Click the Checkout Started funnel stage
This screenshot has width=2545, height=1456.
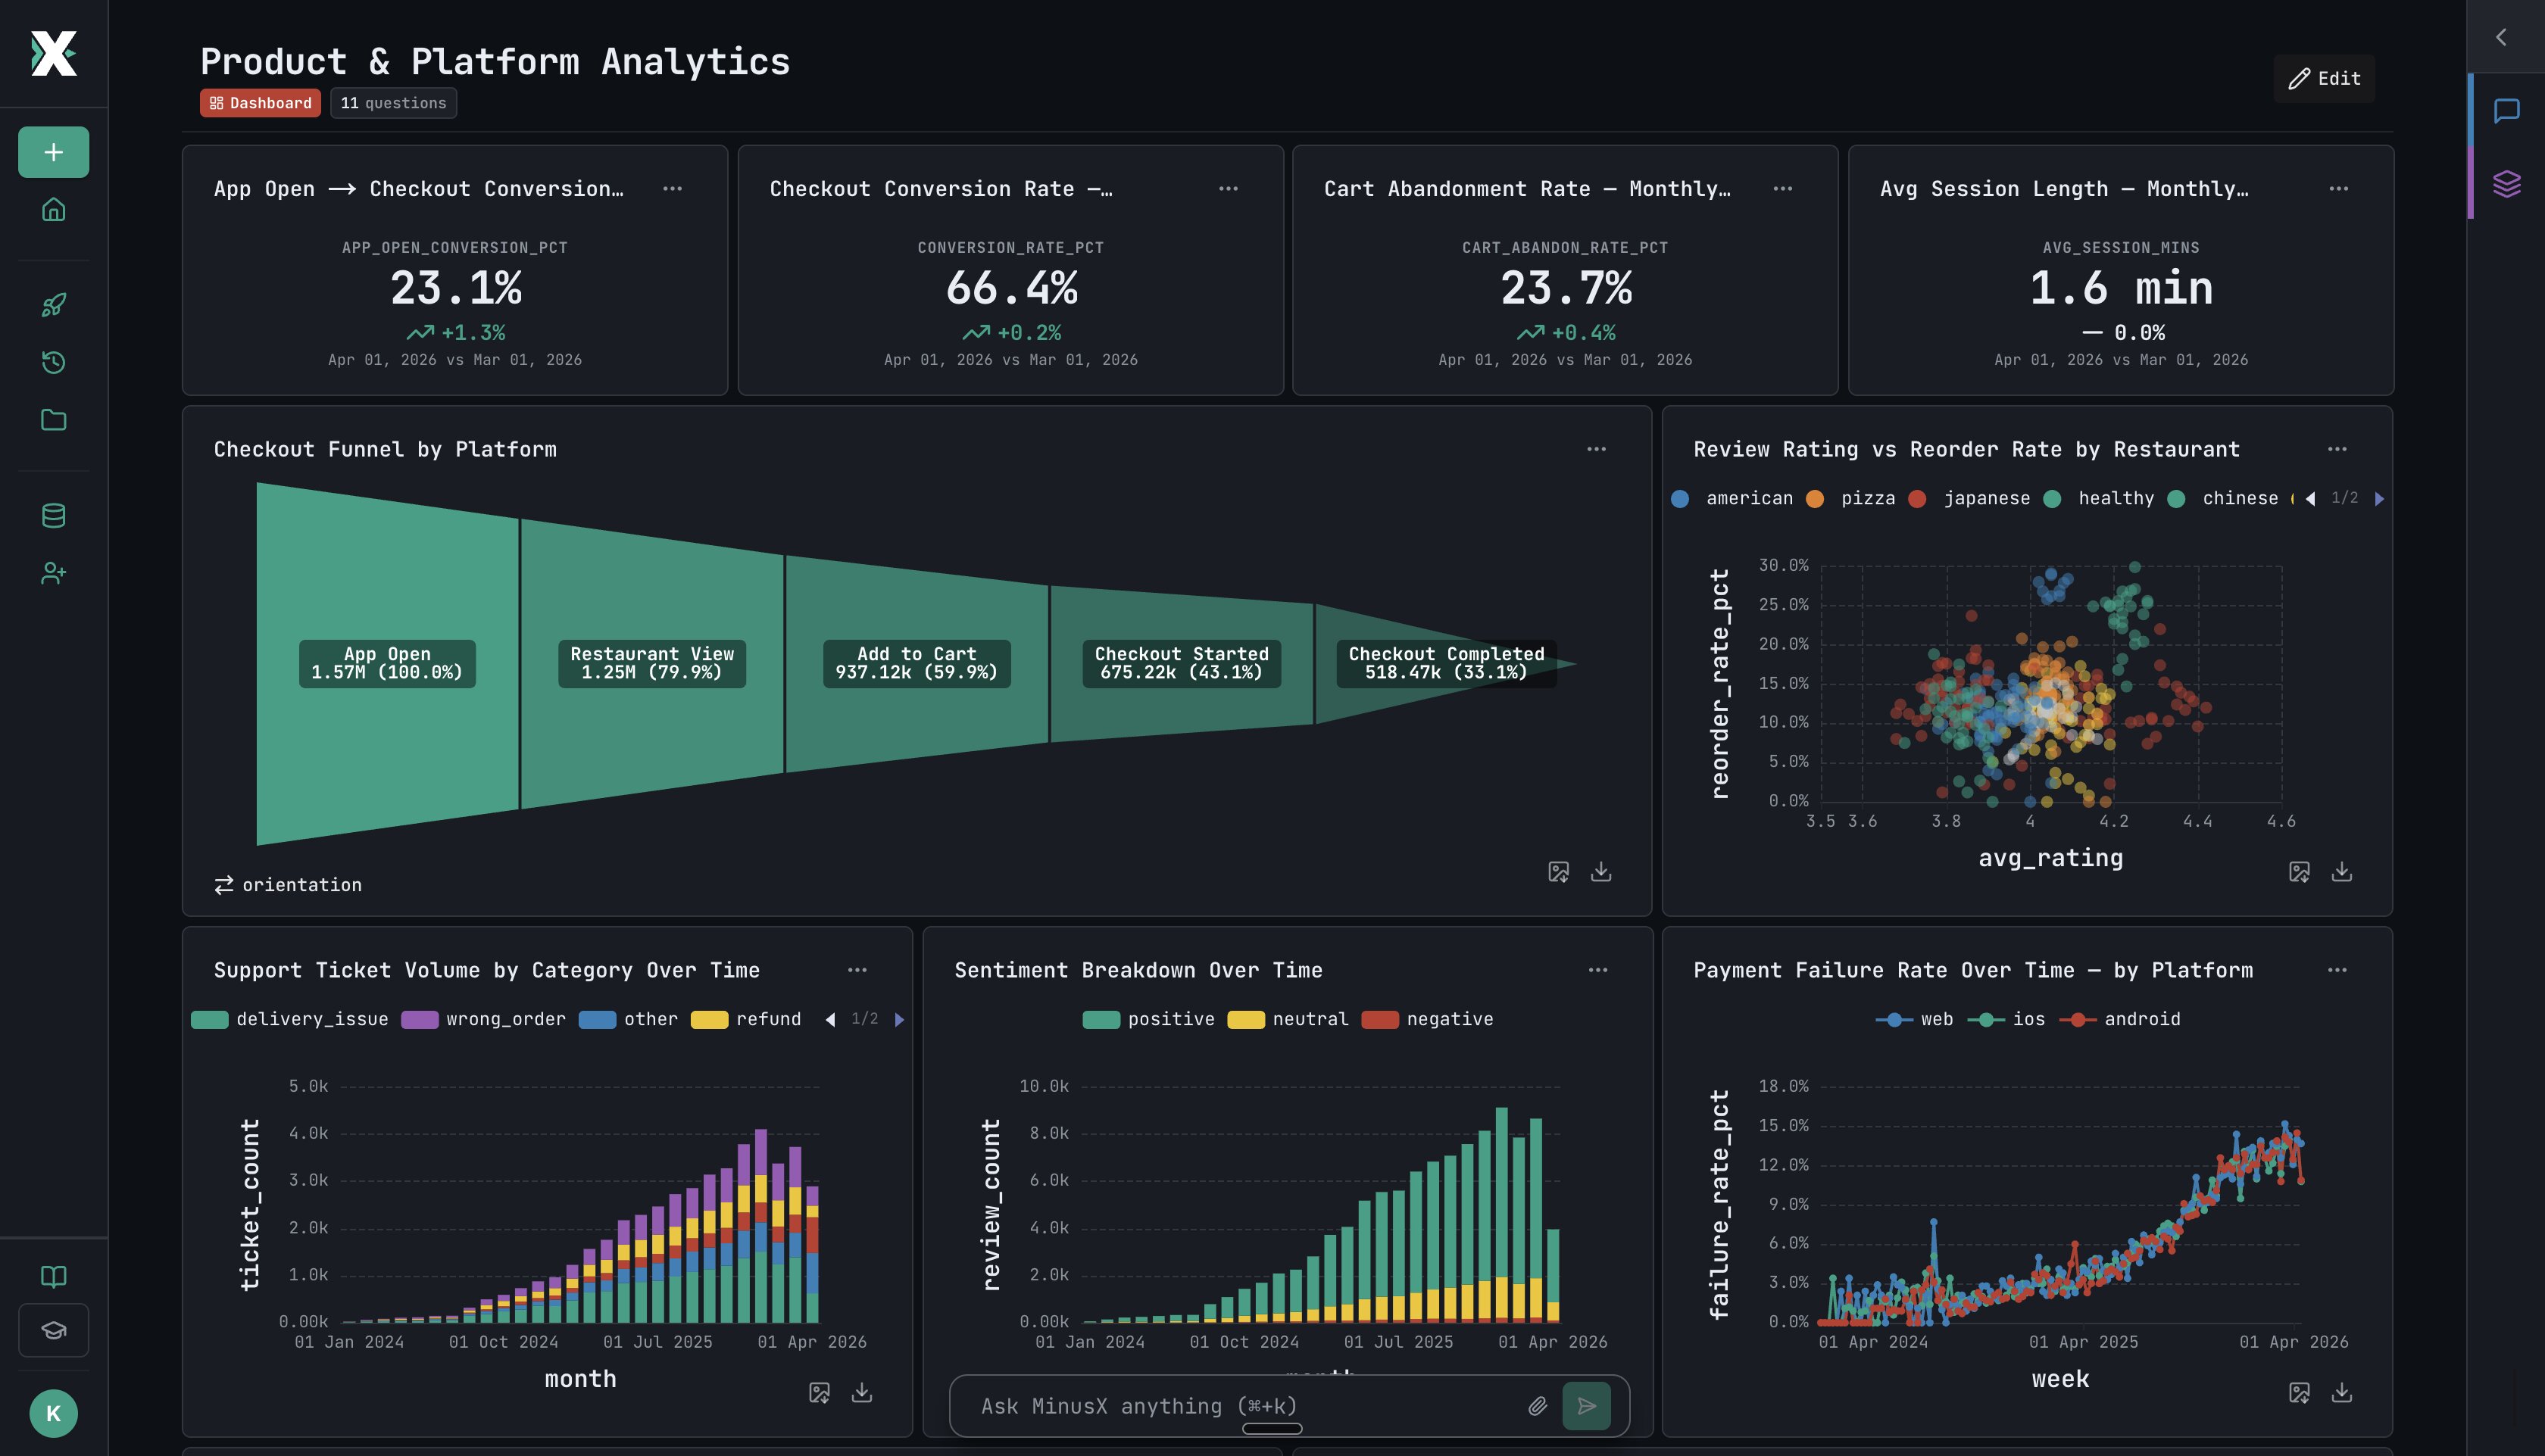pyautogui.click(x=1182, y=663)
